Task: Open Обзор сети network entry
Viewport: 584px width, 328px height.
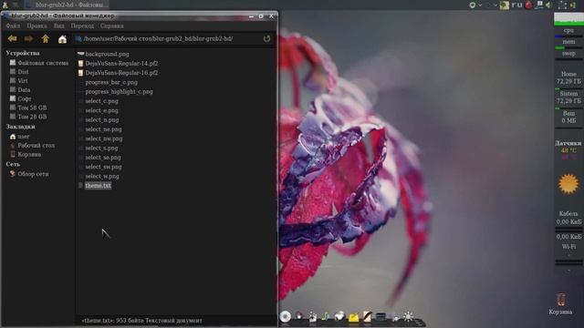Action: coord(29,174)
